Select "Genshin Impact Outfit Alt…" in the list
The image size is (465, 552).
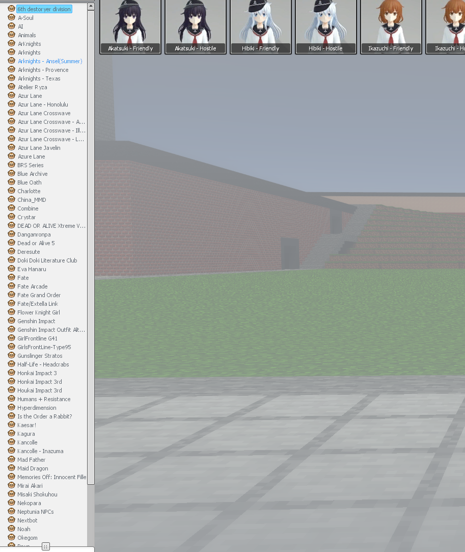(51, 329)
